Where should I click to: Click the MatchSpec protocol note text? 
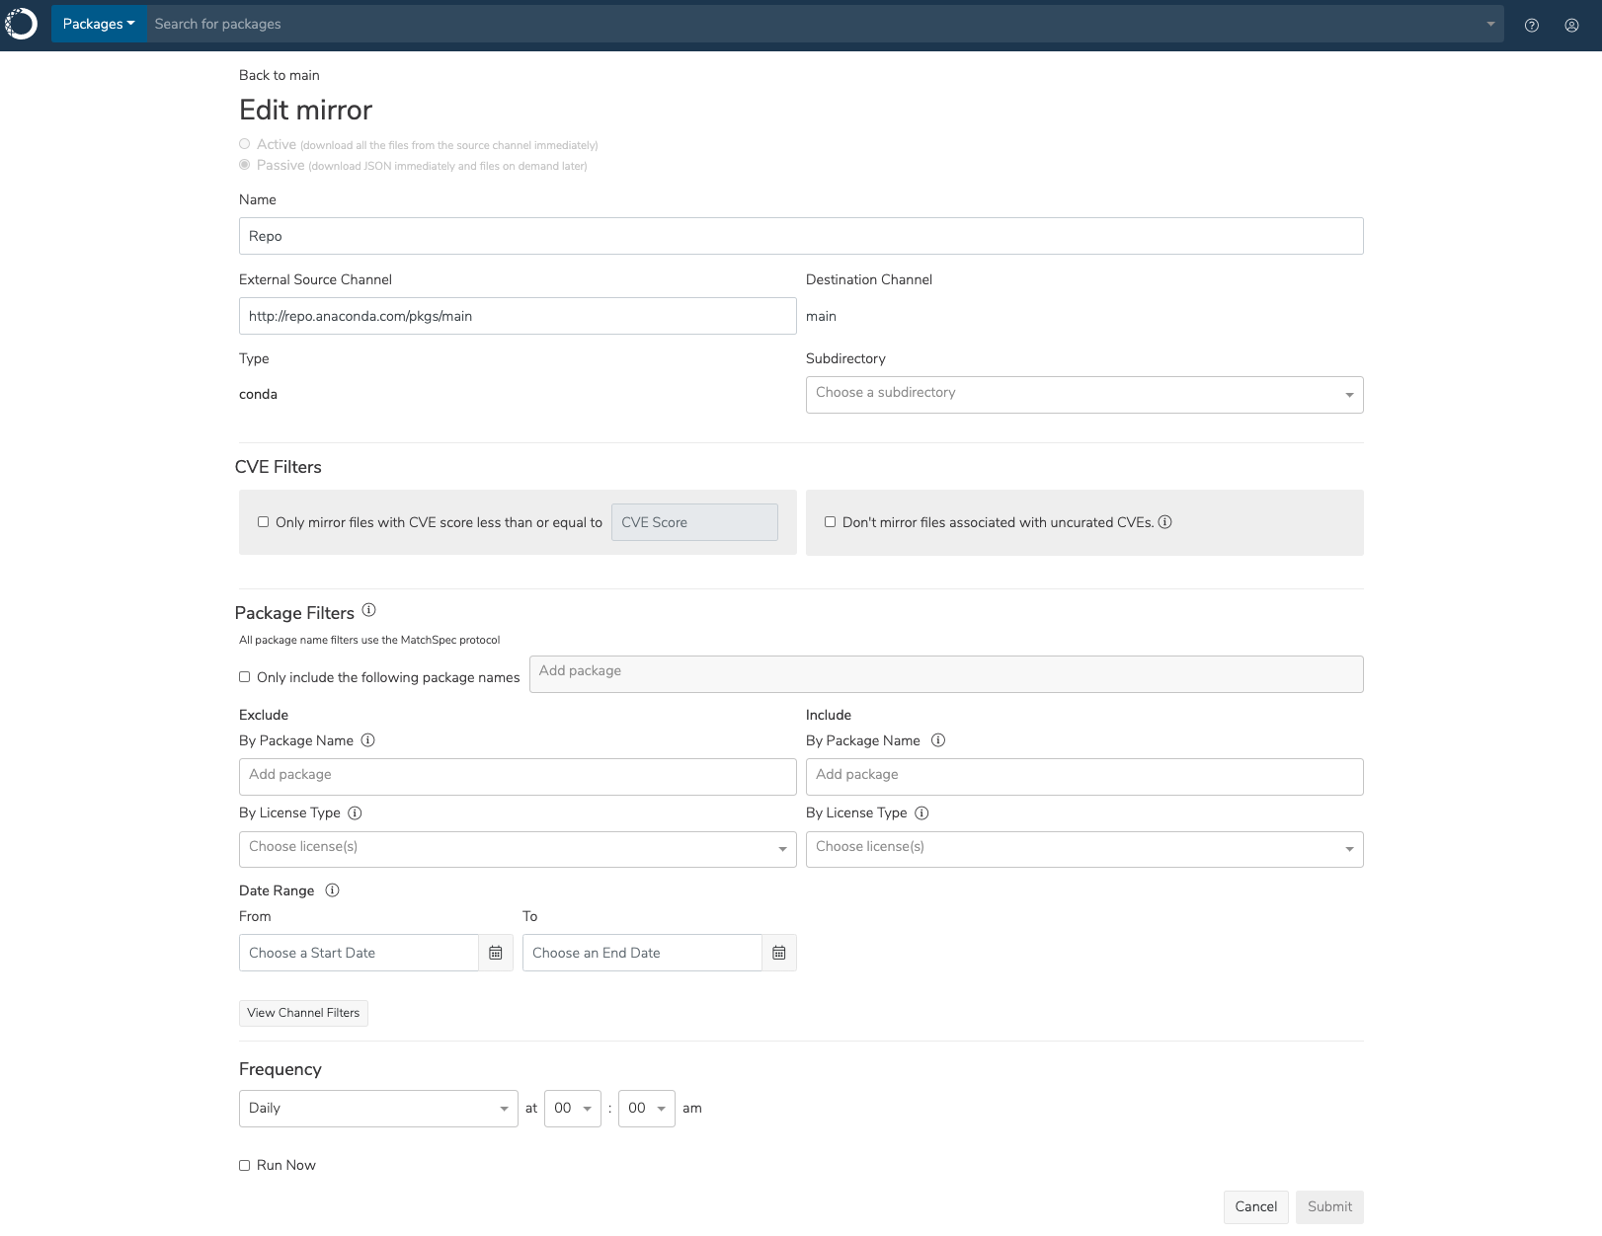(x=369, y=640)
